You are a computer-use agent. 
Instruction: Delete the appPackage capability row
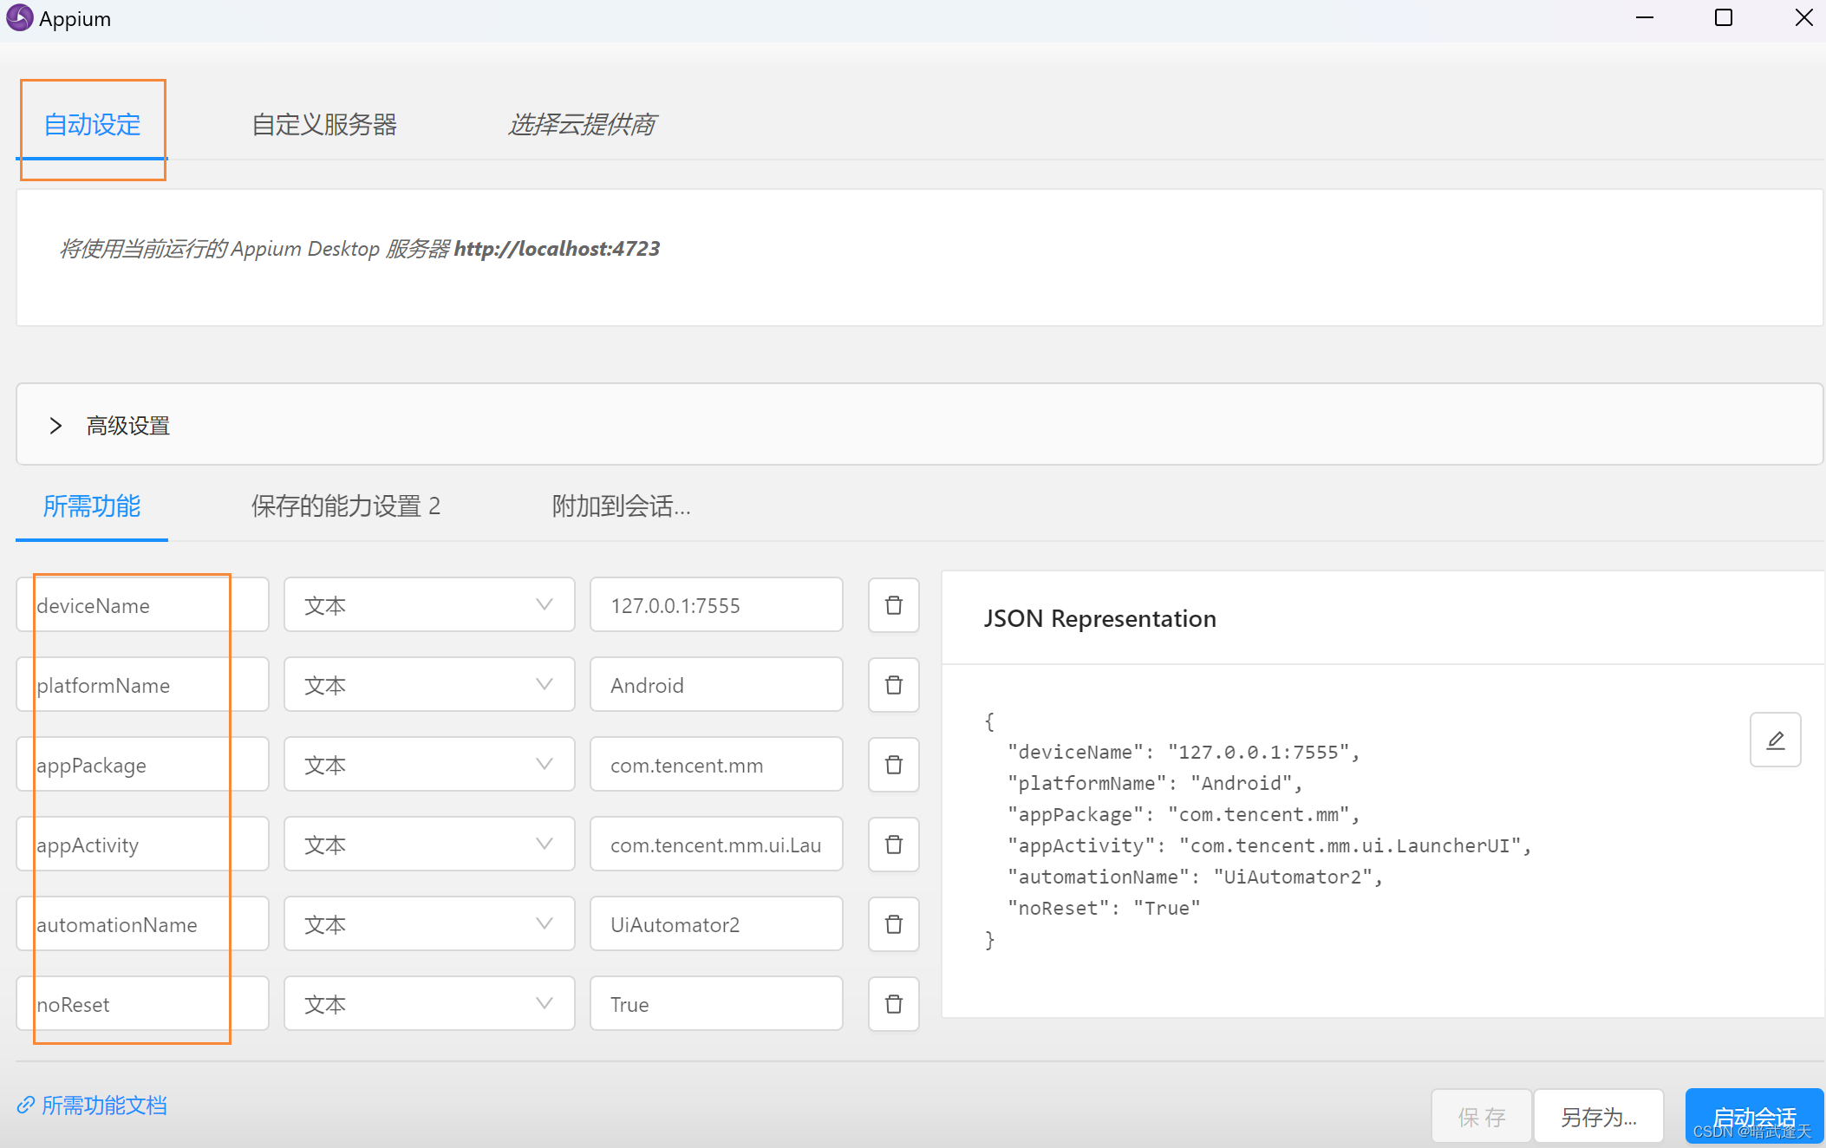893,765
